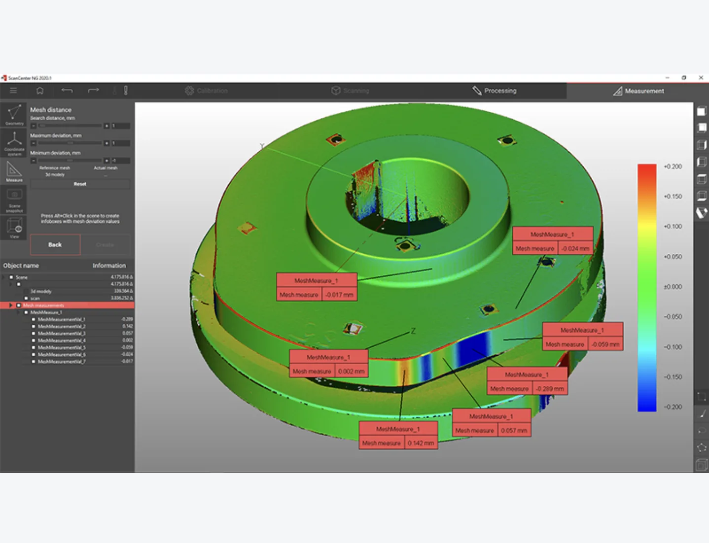
Task: Toggle the MeshMeasure_1 tree row checkbox
Action: click(26, 312)
